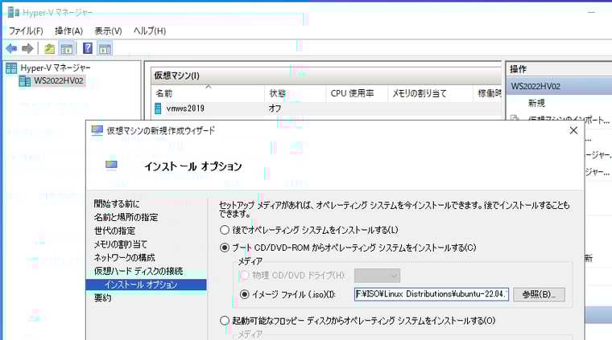This screenshot has height=340, width=612.
Task: Toggle the Show/Hide Console Tree toolbar icon
Action: pos(67,49)
